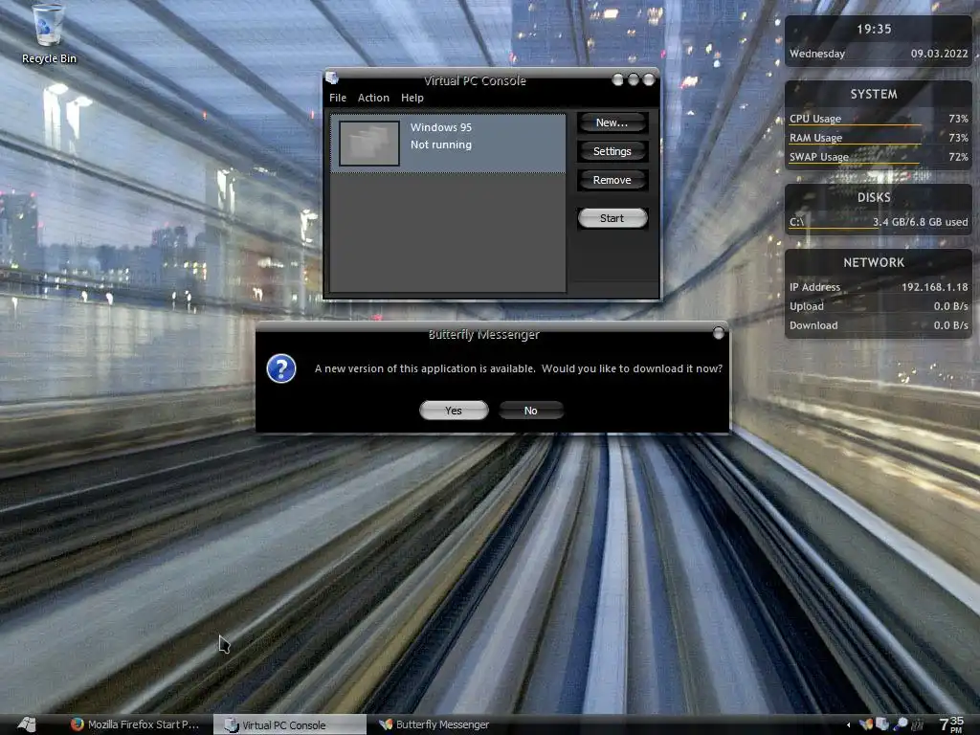This screenshot has height=735, width=980.
Task: Expand hidden system tray icons arrow
Action: (848, 725)
